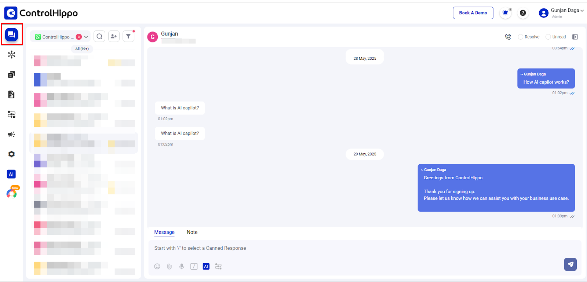587x282 pixels.
Task: Open the emoji picker in composer
Action: click(157, 267)
